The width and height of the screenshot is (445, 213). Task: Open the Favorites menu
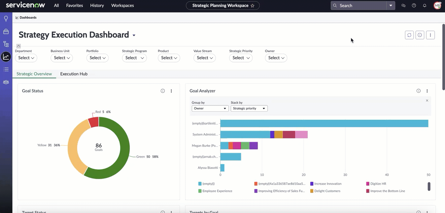pyautogui.click(x=75, y=6)
